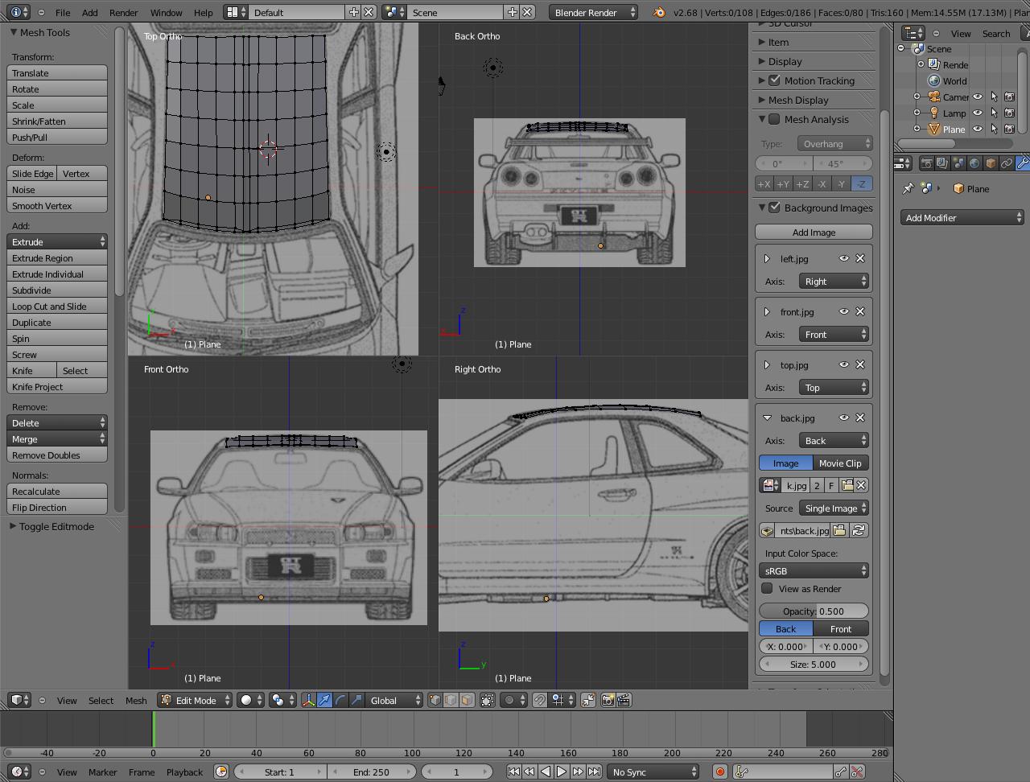Open the Render Layers properties tab
1030x782 pixels.
click(x=942, y=163)
